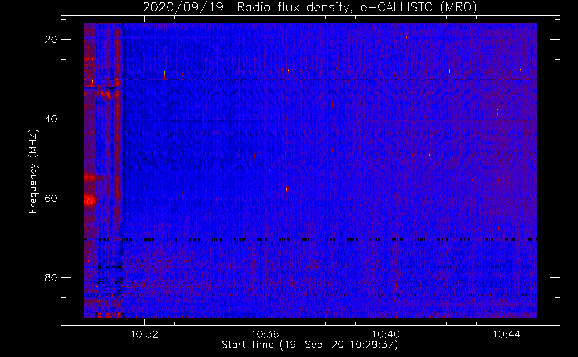Select the '80' frequency axis label

(51, 277)
